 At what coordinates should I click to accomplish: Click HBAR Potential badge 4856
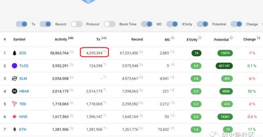(226, 91)
